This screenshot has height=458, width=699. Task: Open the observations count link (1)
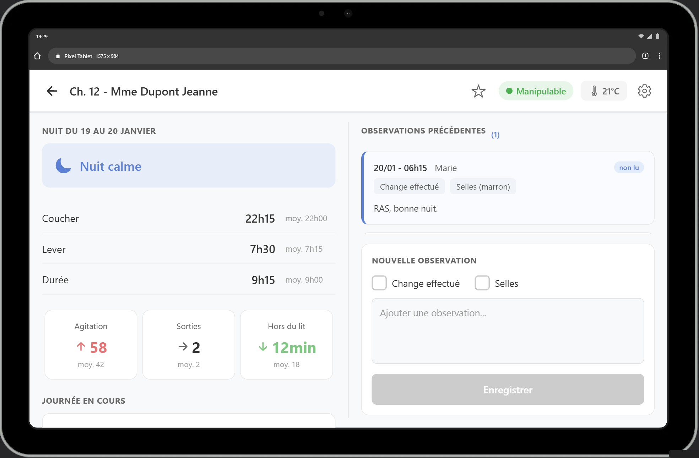coord(495,135)
